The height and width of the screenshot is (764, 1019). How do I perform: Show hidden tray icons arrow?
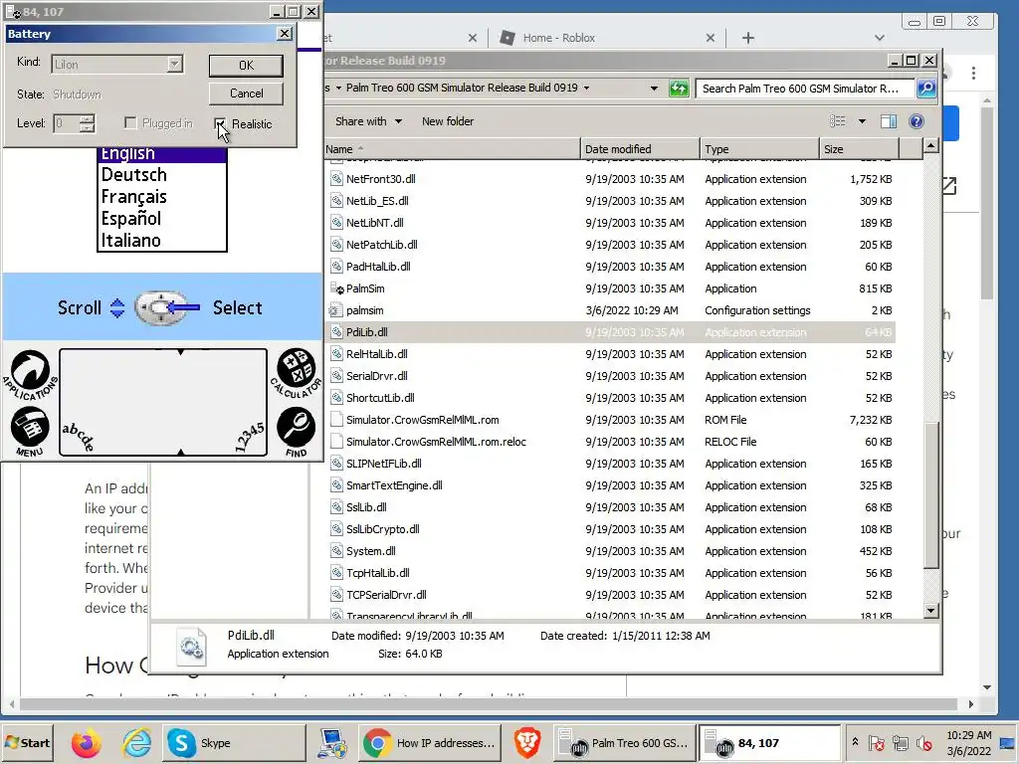[855, 742]
